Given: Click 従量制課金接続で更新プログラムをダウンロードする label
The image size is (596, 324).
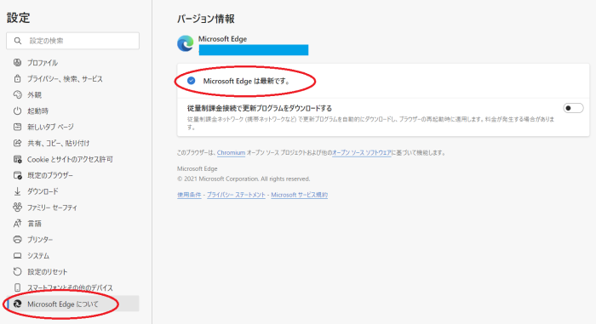Looking at the screenshot, I should (x=259, y=108).
